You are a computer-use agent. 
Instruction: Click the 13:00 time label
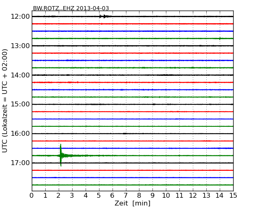[x=20, y=46]
